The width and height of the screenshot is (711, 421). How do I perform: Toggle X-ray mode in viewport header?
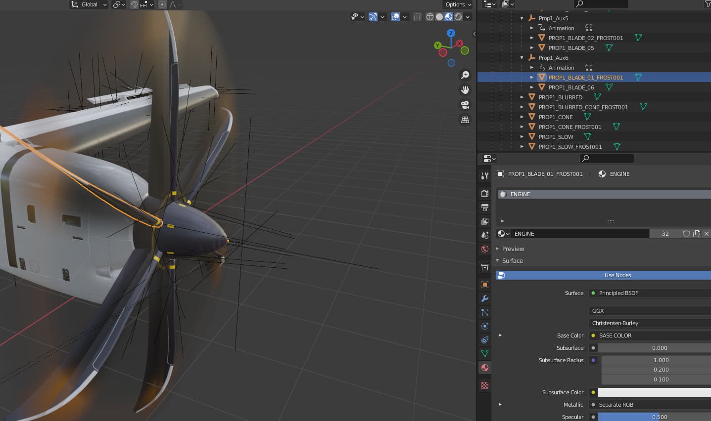point(417,17)
